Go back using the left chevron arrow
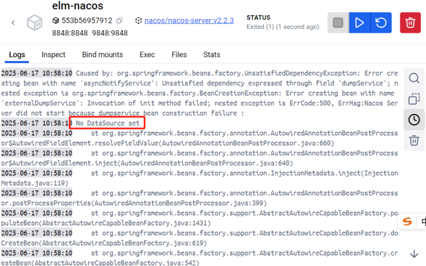 tap(13, 23)
